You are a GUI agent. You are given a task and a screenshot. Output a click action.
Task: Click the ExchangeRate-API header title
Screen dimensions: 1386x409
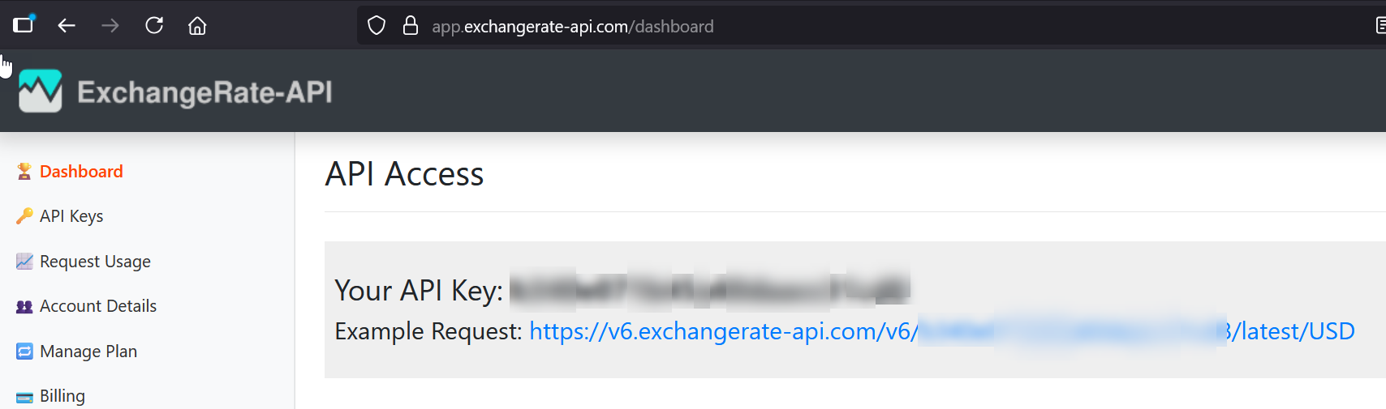[204, 92]
